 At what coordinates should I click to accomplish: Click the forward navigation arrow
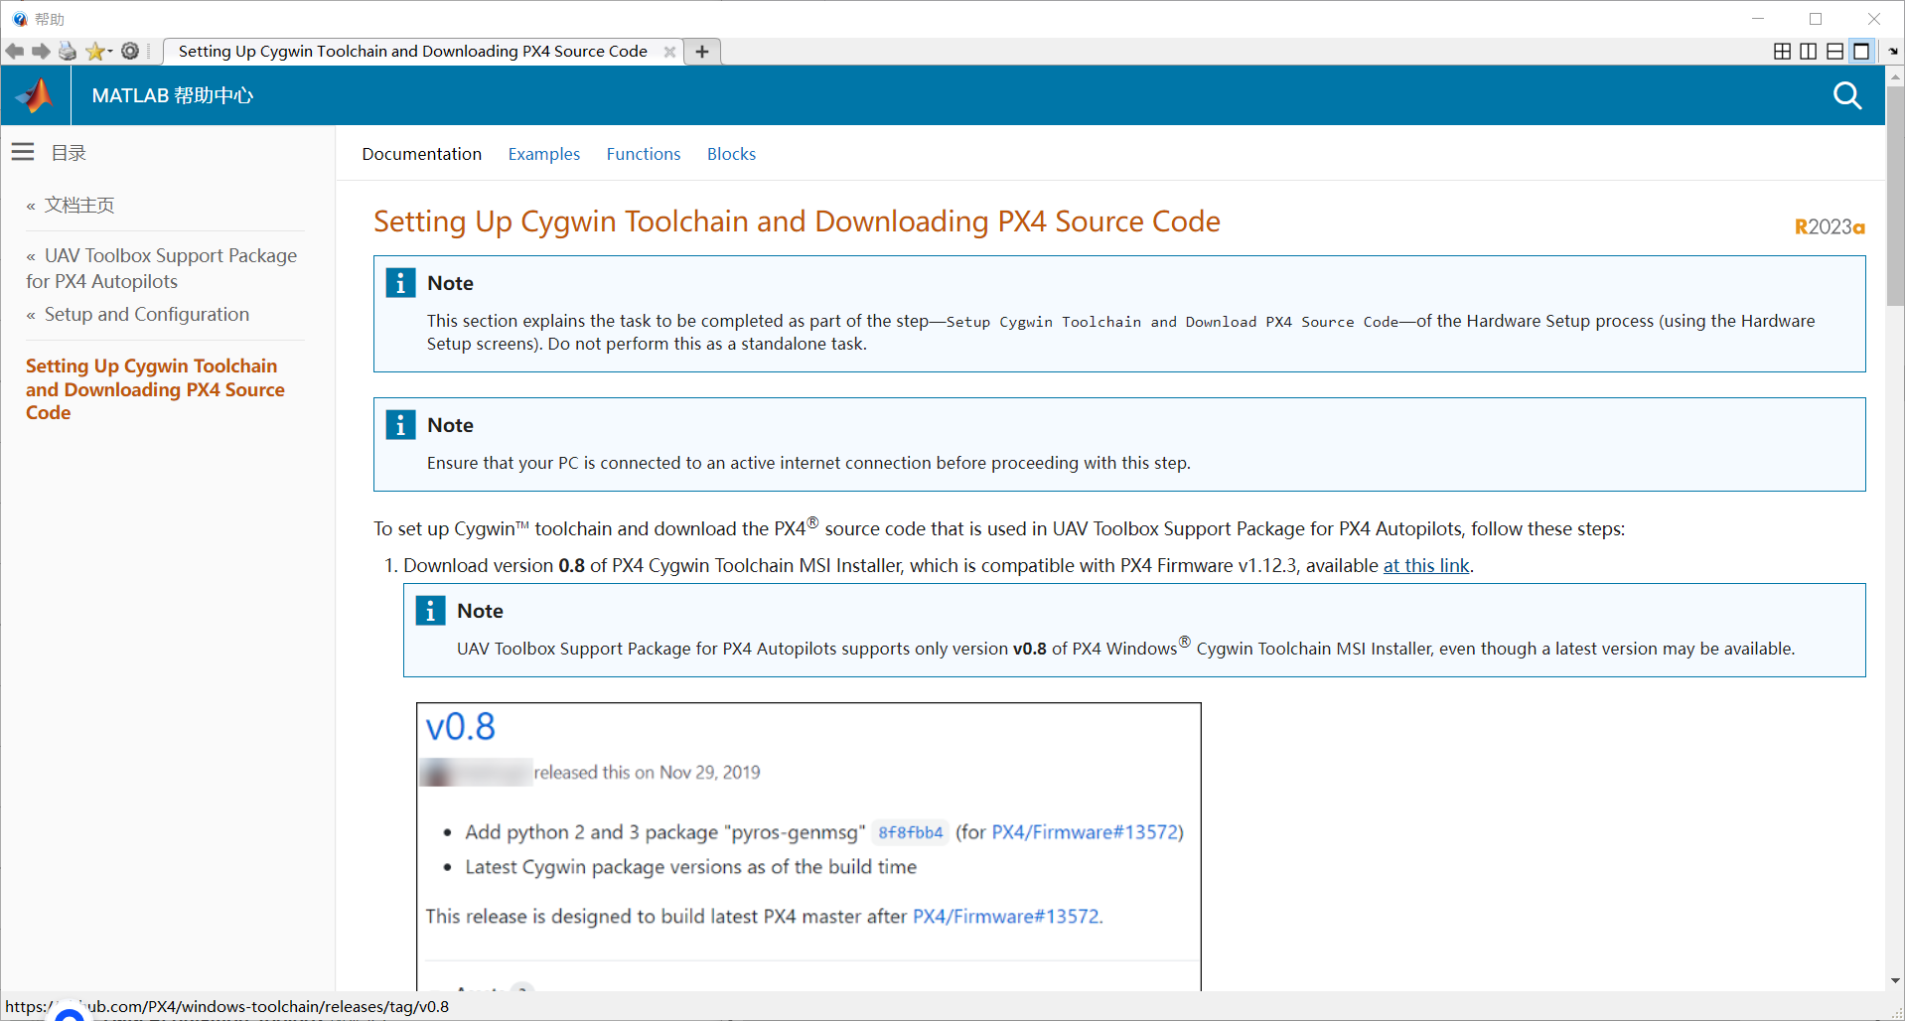pyautogui.click(x=41, y=52)
